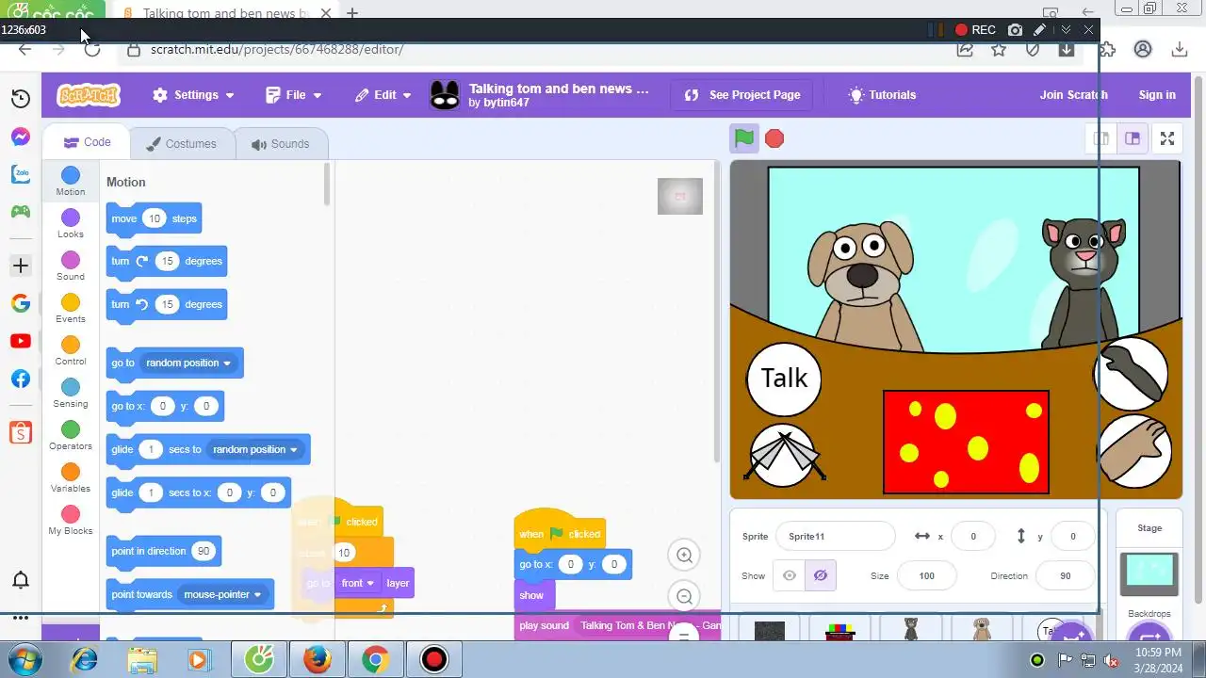Click project title text field

[x=559, y=89]
